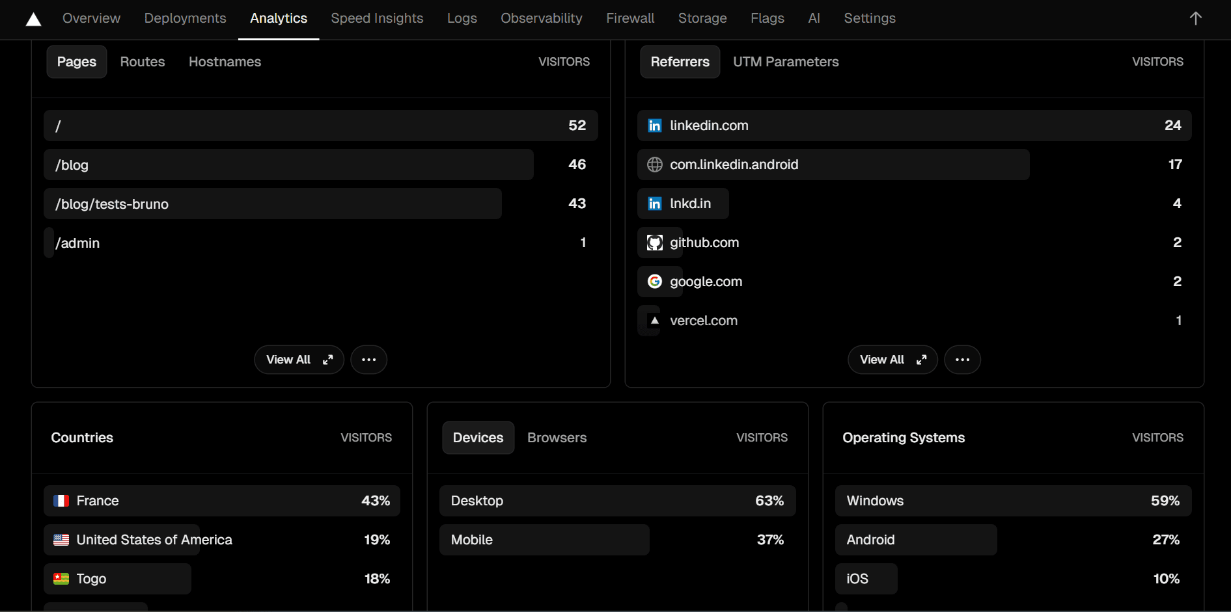Open the UTM Parameters tab

pyautogui.click(x=785, y=61)
